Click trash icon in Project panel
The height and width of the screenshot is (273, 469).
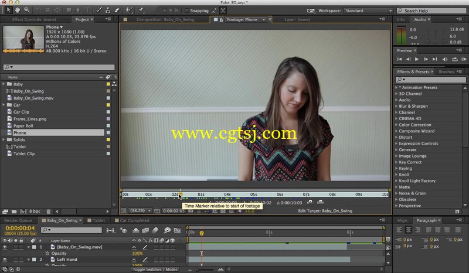tap(49, 211)
